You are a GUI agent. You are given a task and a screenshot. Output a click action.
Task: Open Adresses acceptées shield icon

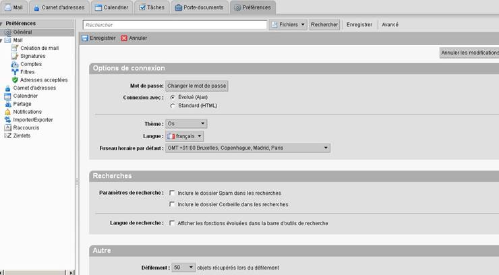(15, 80)
